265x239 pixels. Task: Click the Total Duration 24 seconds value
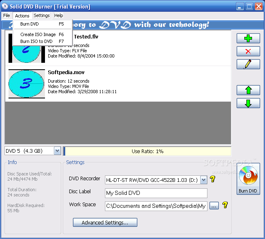[18, 195]
